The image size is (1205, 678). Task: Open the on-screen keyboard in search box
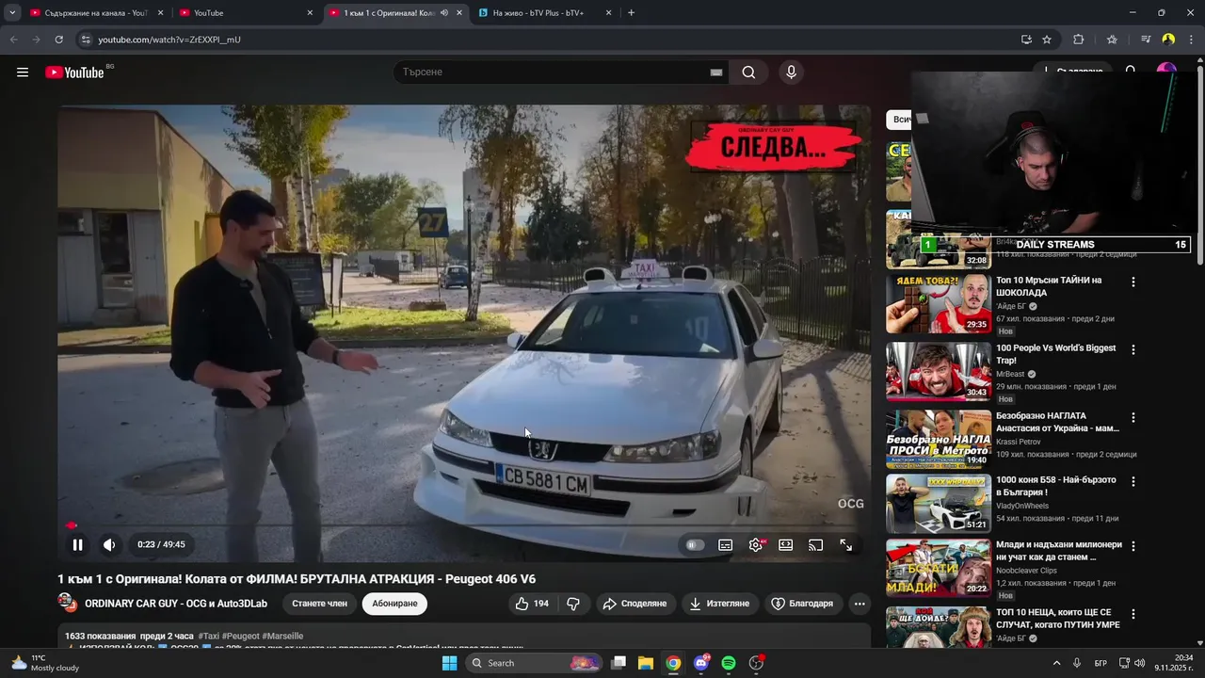(715, 73)
